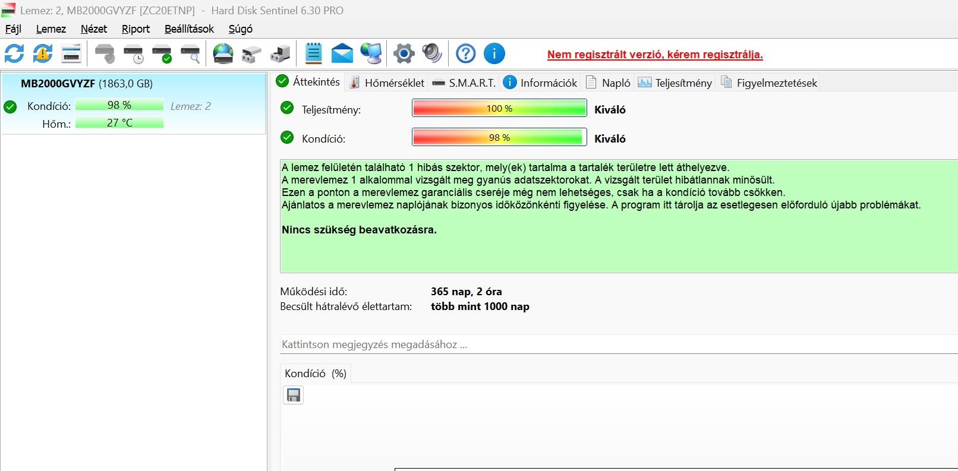The width and height of the screenshot is (958, 471).
Task: Click the 98 % condition bar in the disk panel
Action: 119,105
